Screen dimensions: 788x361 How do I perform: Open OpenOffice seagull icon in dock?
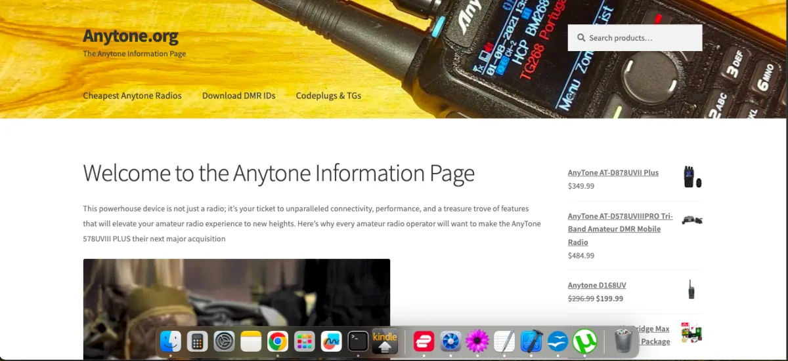(x=558, y=341)
